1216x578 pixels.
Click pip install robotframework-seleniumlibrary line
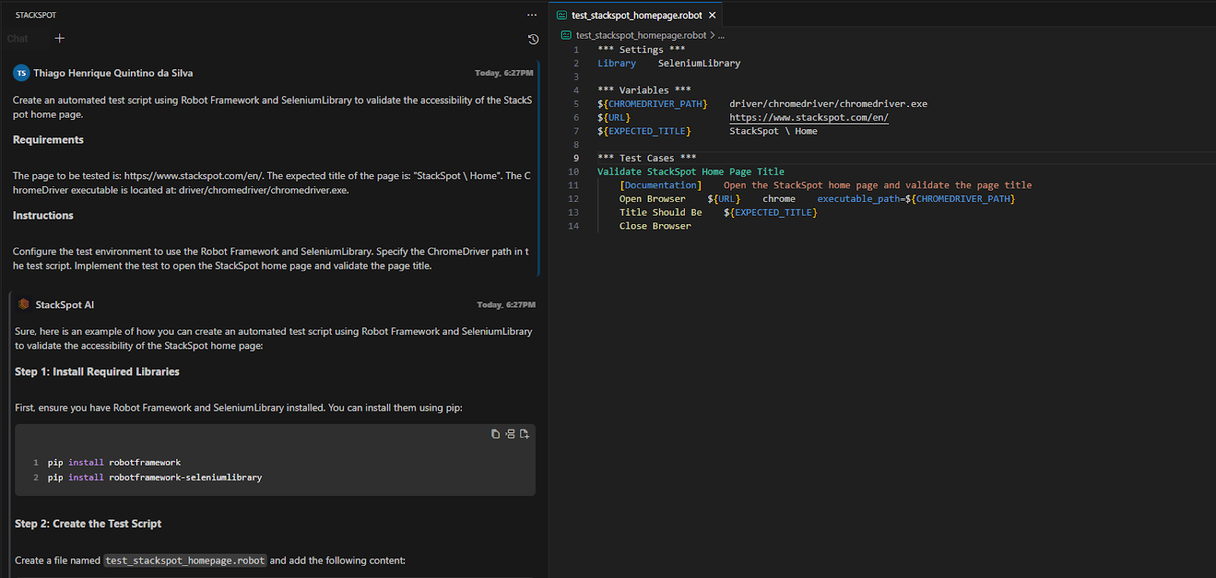(x=155, y=478)
